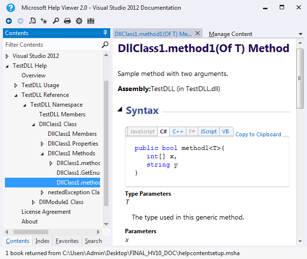Expand the Visual Studio 2012 node
Image resolution: width=307 pixels, height=259 pixels.
[7, 56]
